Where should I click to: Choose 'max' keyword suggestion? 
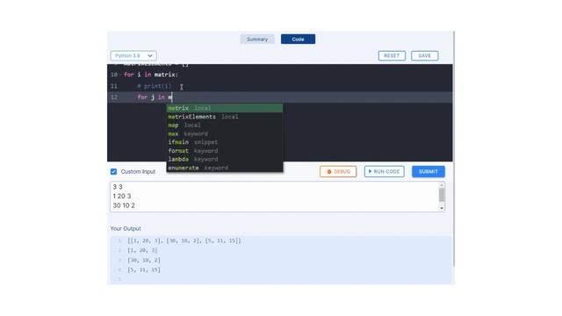(225, 133)
